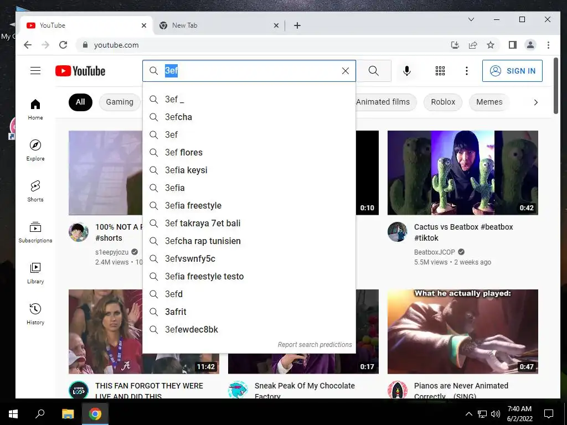Choose suggestion "3afrit"

pyautogui.click(x=249, y=312)
